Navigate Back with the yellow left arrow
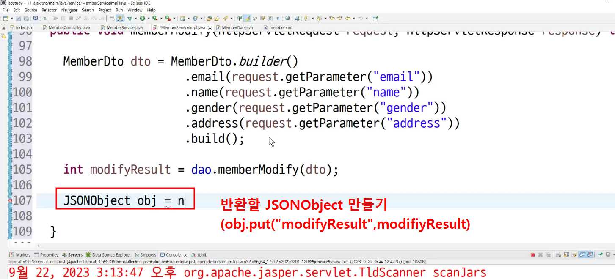615x279 pixels. point(347,19)
